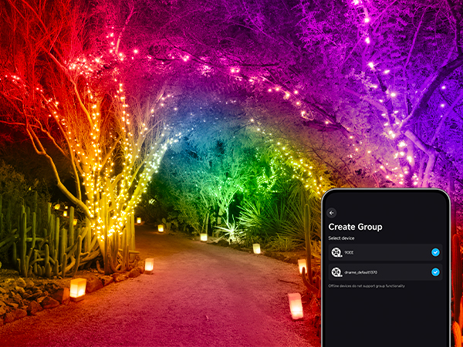Viewport: 463px width, 347px height.
Task: Select the device name dname_default1370
Action: pos(360,272)
